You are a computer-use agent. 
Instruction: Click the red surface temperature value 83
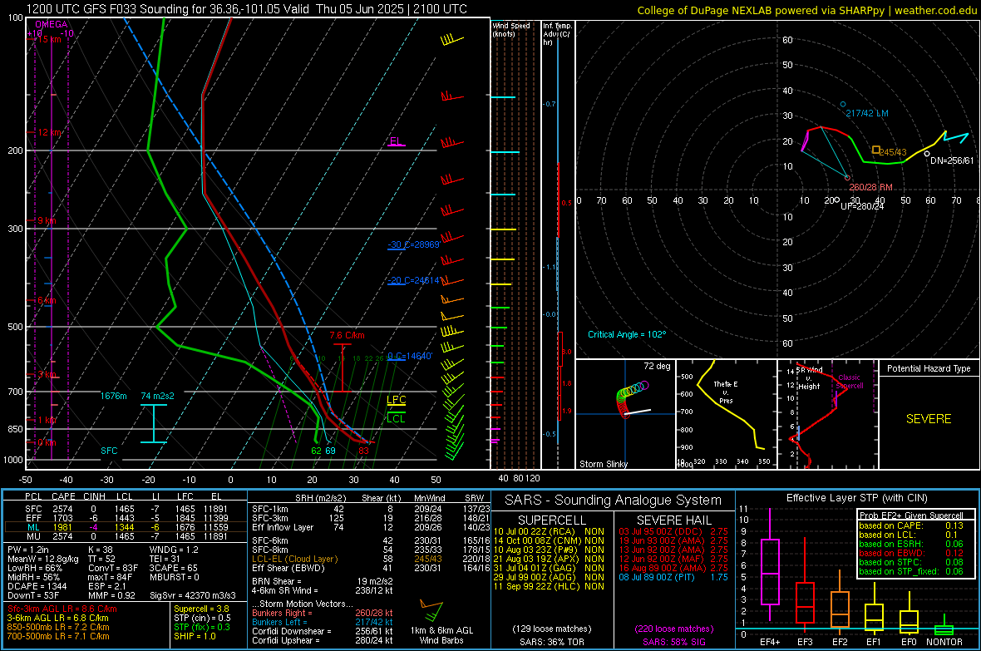point(363,451)
